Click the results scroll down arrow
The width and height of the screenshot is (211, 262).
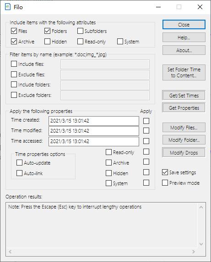pos(201,244)
